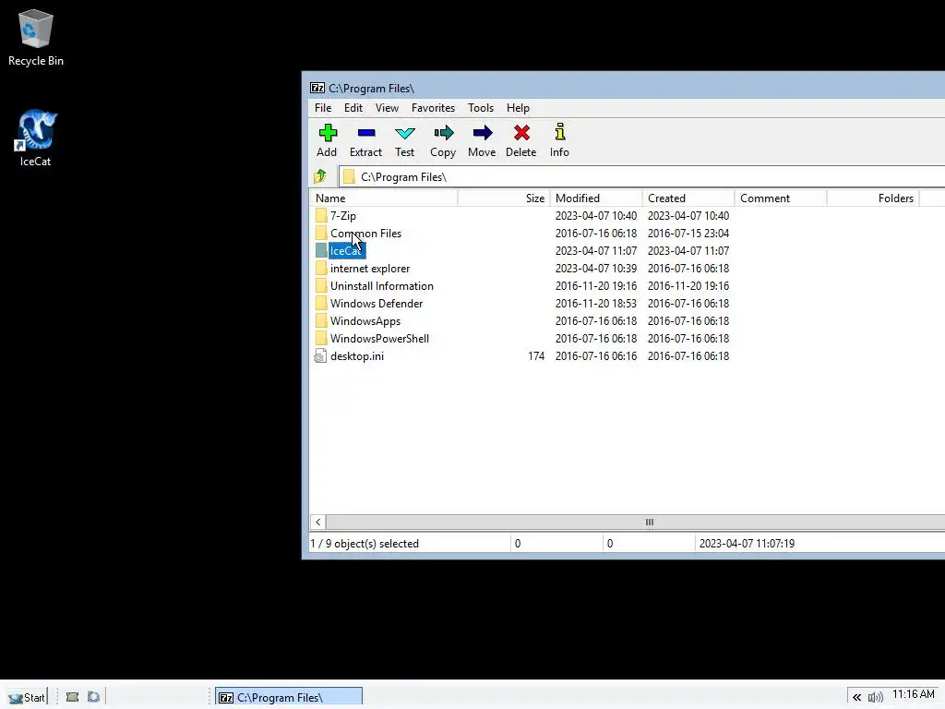Viewport: 945px width, 709px height.
Task: Open the File menu
Action: 323,108
